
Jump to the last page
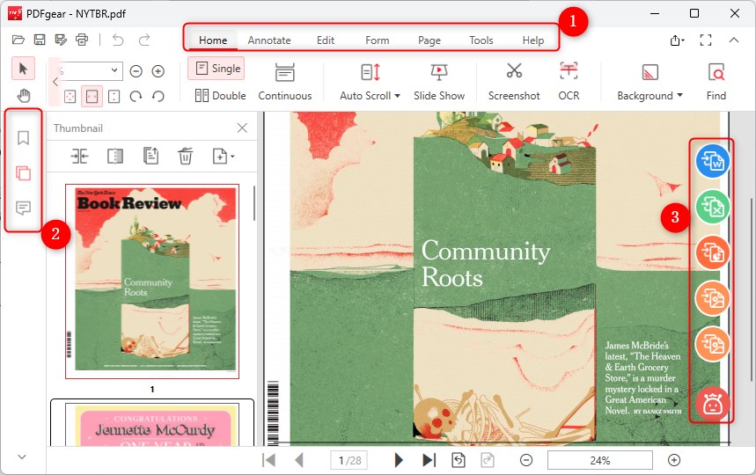pyautogui.click(x=429, y=460)
